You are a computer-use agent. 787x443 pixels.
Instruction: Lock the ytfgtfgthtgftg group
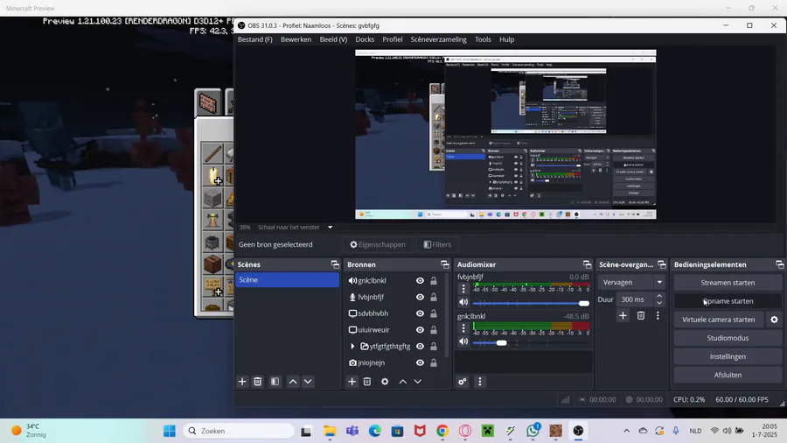point(434,346)
